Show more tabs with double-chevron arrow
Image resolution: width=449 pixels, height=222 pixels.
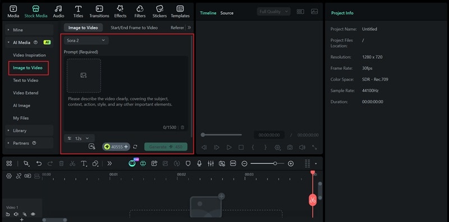(x=189, y=27)
